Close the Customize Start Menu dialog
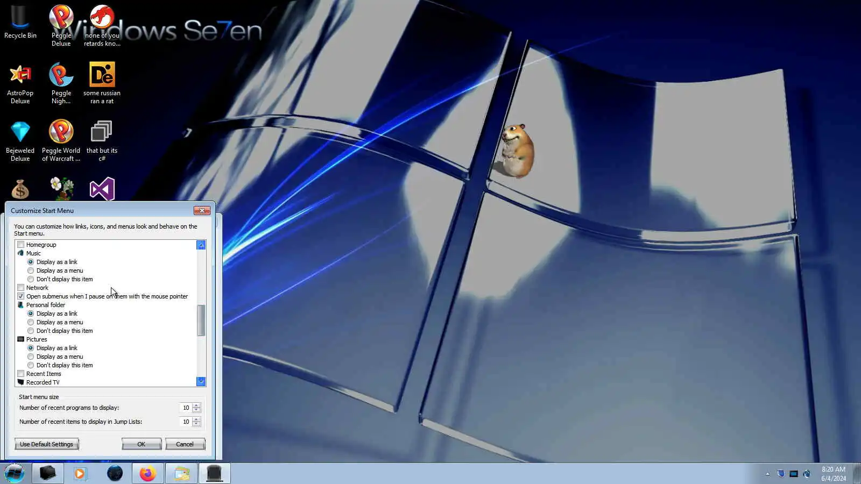The width and height of the screenshot is (861, 484). (202, 210)
